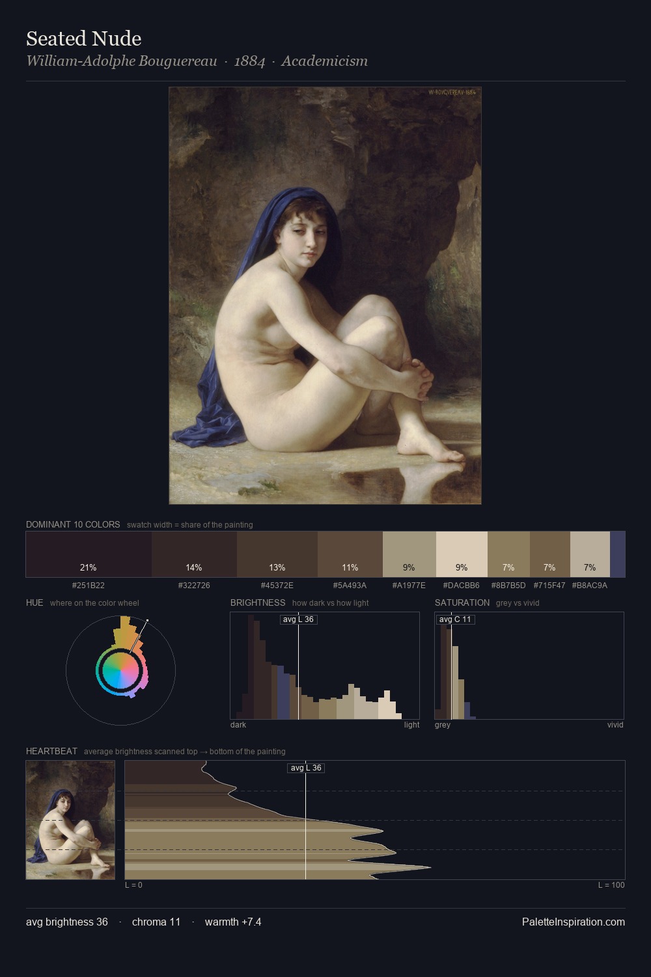The width and height of the screenshot is (651, 977).
Task: Click the 'DOMINANT 10 COLORS' heading
Action: pyautogui.click(x=73, y=524)
